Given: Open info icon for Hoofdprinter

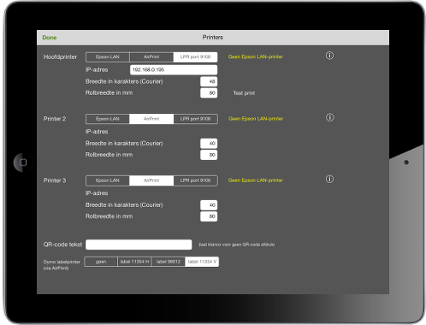Looking at the screenshot, I should click(x=329, y=56).
